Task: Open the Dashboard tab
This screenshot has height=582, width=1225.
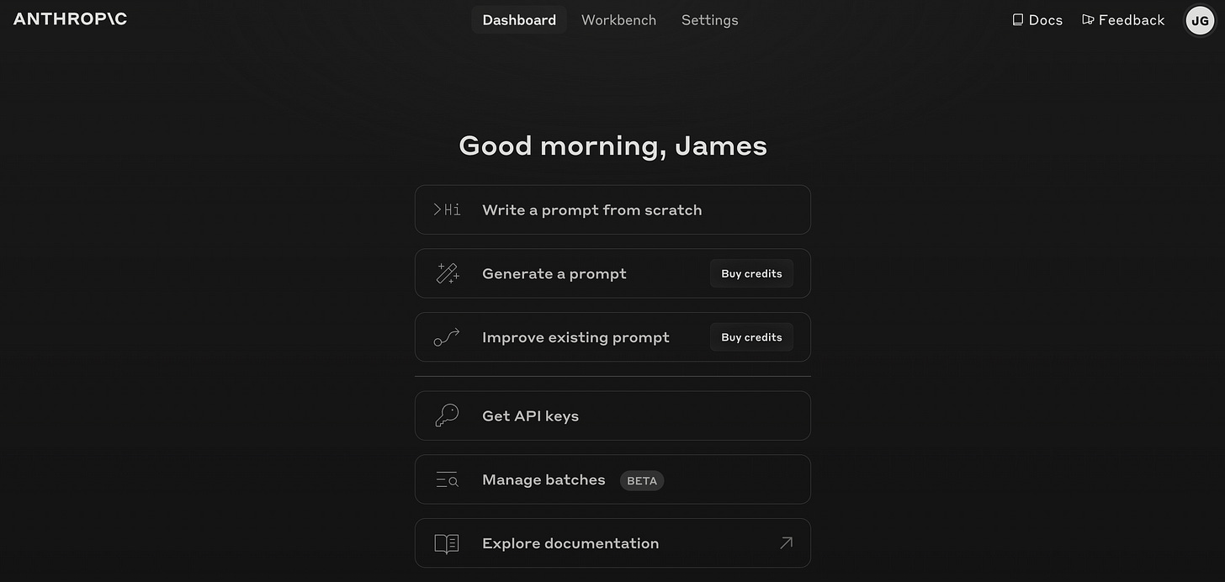Action: click(x=519, y=20)
